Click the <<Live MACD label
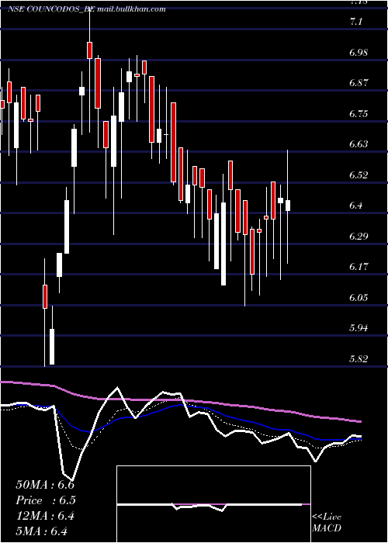The image size is (388, 543). coord(327,523)
